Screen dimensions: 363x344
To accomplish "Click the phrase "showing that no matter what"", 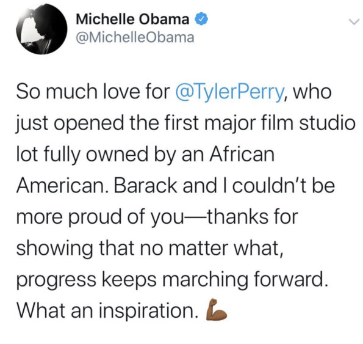I will [148, 248].
